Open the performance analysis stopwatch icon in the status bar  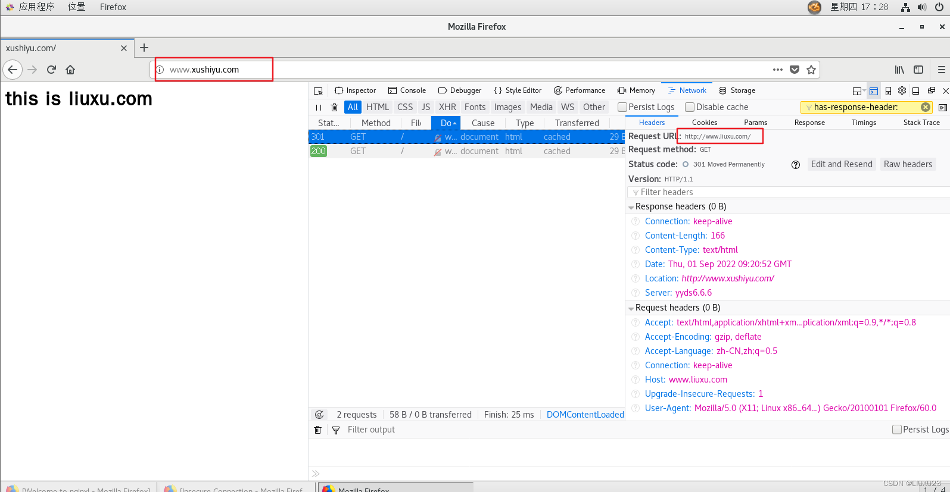(x=319, y=415)
